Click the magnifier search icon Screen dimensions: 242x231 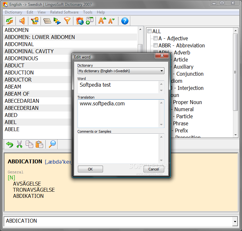tap(52, 144)
